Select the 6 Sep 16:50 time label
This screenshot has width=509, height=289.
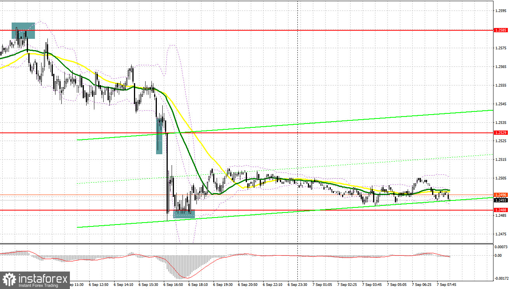[x=173, y=284]
